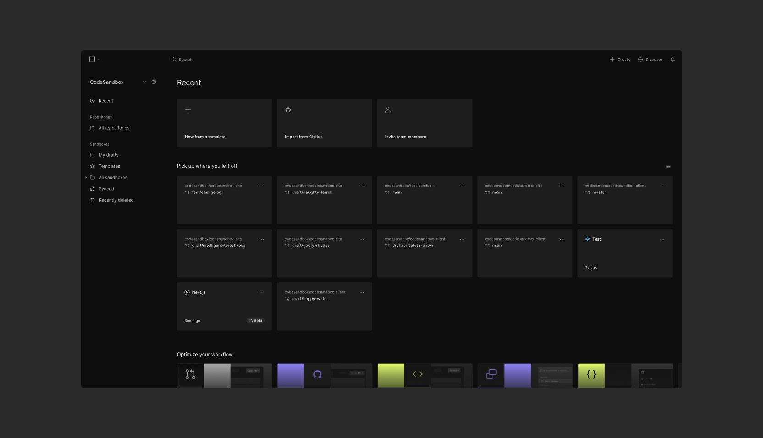The width and height of the screenshot is (763, 438).
Task: Open the top-left workspace switcher chevron
Action: coord(98,60)
